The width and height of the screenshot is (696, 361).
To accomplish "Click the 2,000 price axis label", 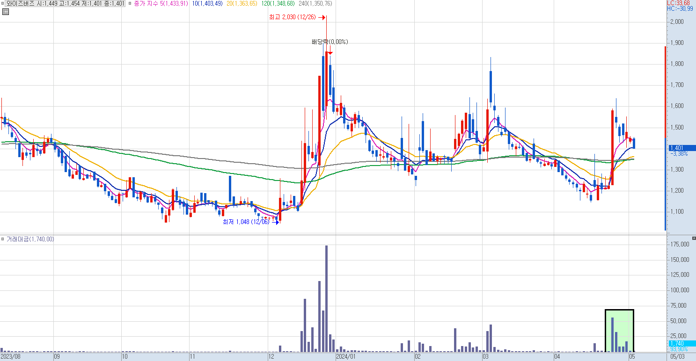I will [x=677, y=22].
